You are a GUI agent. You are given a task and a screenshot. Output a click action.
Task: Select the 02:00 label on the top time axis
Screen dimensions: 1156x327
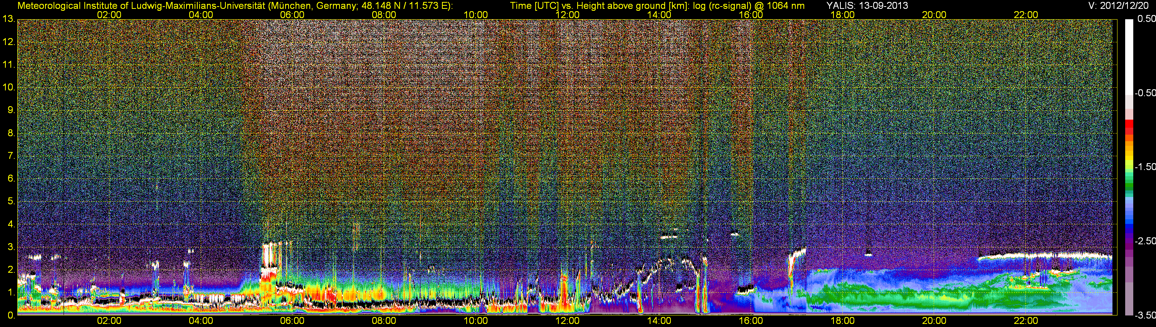[109, 15]
